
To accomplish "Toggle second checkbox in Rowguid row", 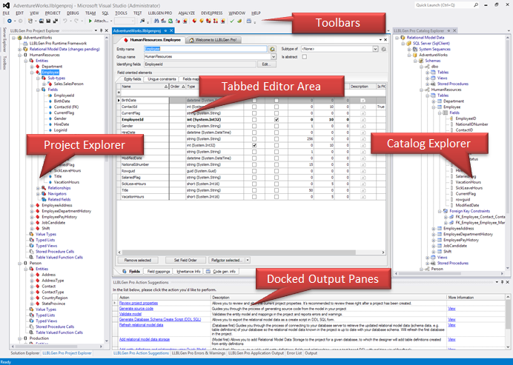I will [x=277, y=171].
